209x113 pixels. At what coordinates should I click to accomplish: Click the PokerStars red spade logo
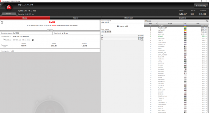[x=9, y=8]
